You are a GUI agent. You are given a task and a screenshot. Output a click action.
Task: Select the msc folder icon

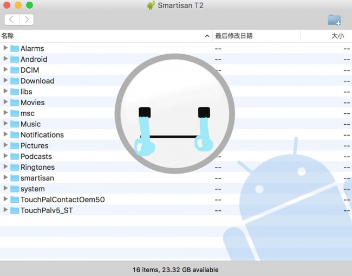click(x=15, y=113)
